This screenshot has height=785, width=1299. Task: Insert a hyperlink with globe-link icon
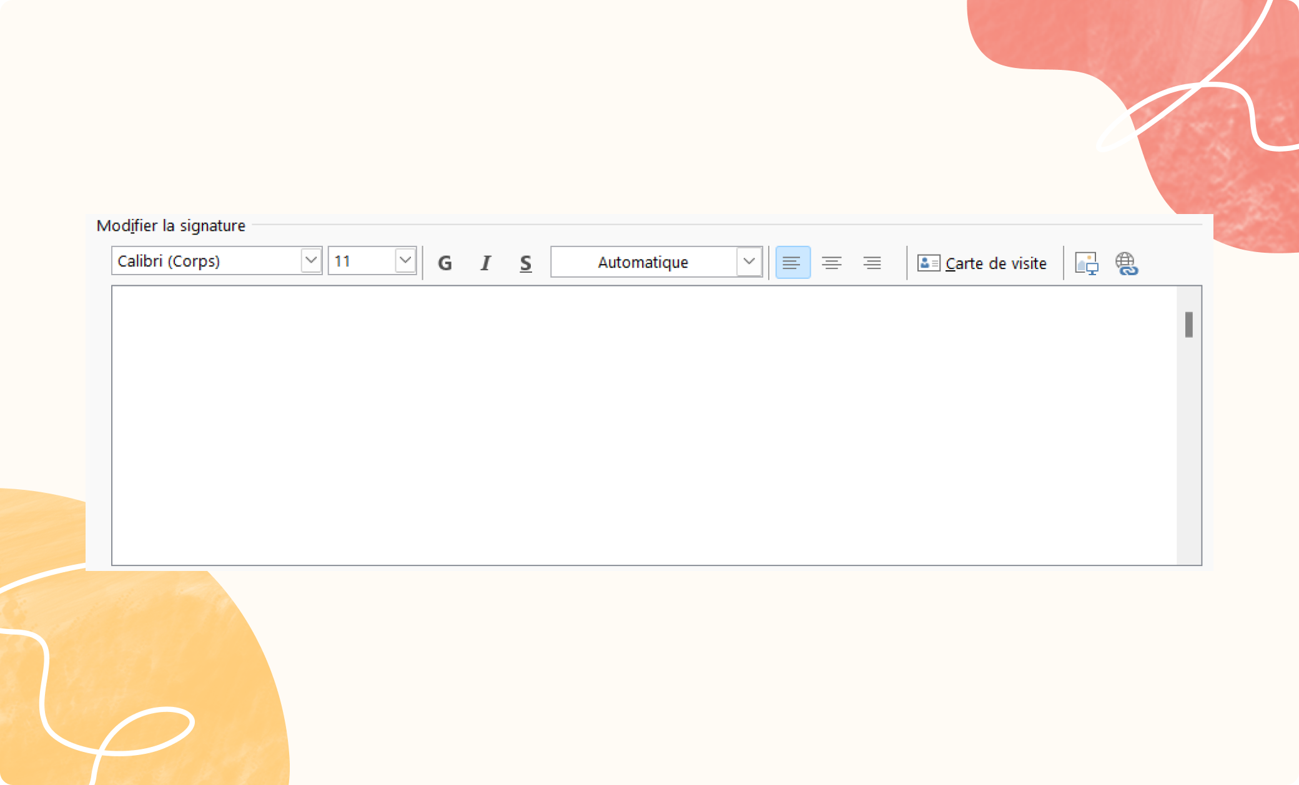1127,263
